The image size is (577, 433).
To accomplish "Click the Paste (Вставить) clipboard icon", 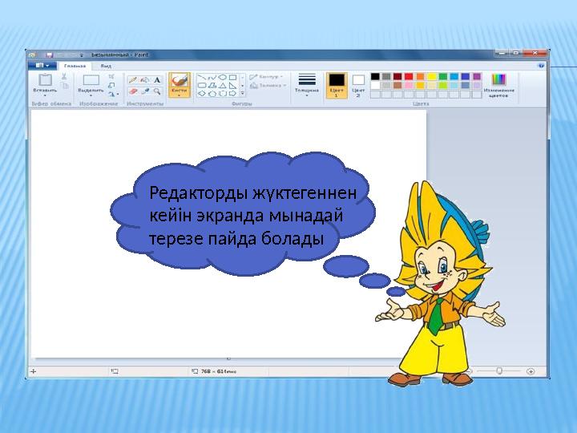I will pyautogui.click(x=45, y=79).
